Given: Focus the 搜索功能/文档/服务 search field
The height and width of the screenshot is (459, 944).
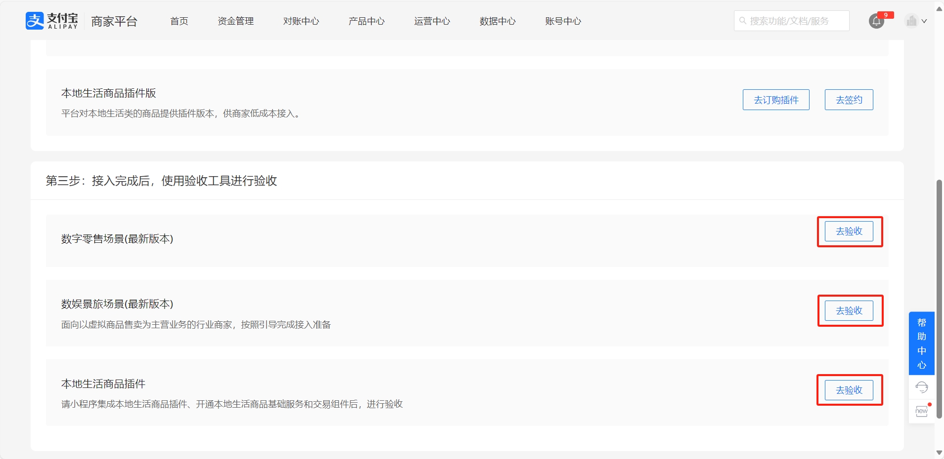Looking at the screenshot, I should point(796,21).
